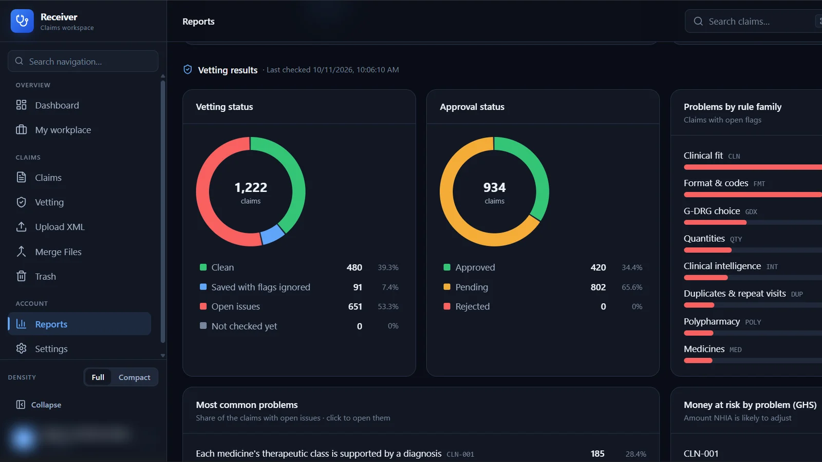Open Claims using its document icon
The height and width of the screenshot is (462, 822).
point(21,178)
